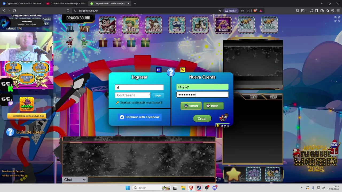The image size is (342, 192).
Task: Click the Crear account button
Action: coord(202,119)
